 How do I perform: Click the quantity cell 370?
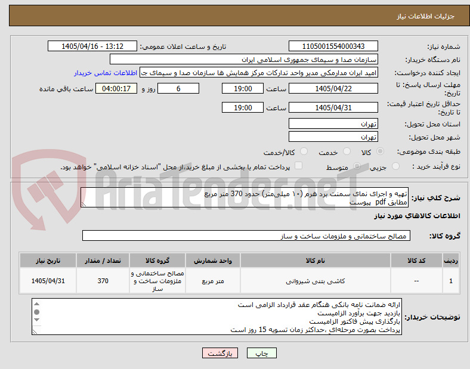pyautogui.click(x=103, y=281)
